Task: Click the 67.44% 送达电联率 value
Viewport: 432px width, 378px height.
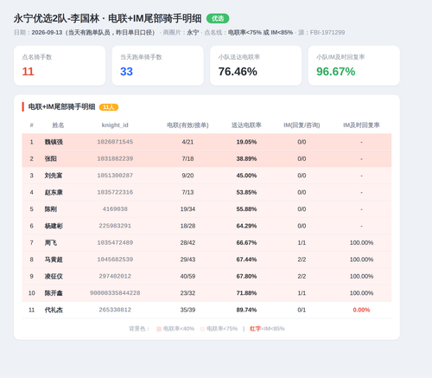Action: tap(246, 259)
